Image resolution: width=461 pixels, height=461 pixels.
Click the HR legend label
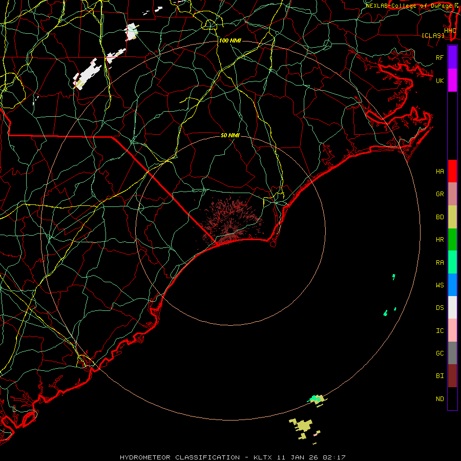[439, 240]
